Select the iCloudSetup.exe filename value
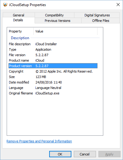This screenshot has width=123, height=160. coord(47,93)
